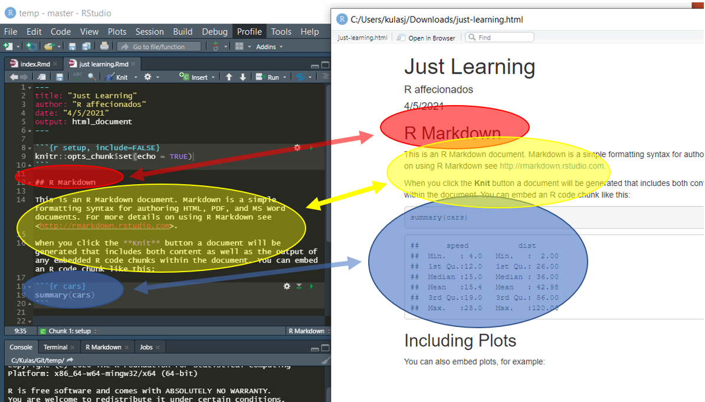Viewport: 705px width, 402px height.
Task: Open the Help menu
Action: click(309, 31)
